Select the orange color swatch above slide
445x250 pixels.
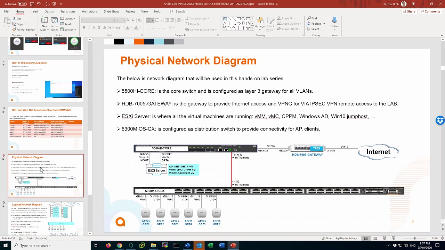coord(139,42)
